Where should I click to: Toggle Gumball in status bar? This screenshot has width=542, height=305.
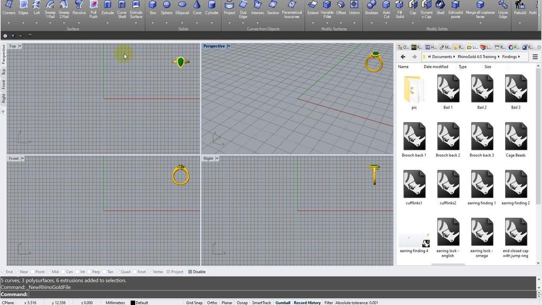tap(283, 302)
